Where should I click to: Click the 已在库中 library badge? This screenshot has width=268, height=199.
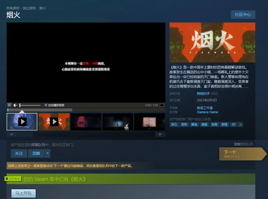tap(13, 179)
